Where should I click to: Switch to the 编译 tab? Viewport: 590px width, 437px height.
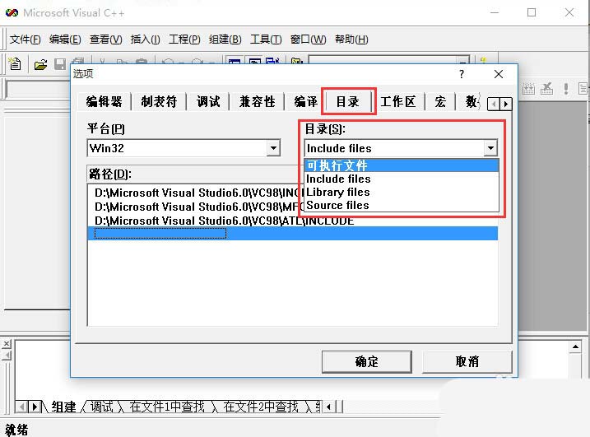coord(305,101)
